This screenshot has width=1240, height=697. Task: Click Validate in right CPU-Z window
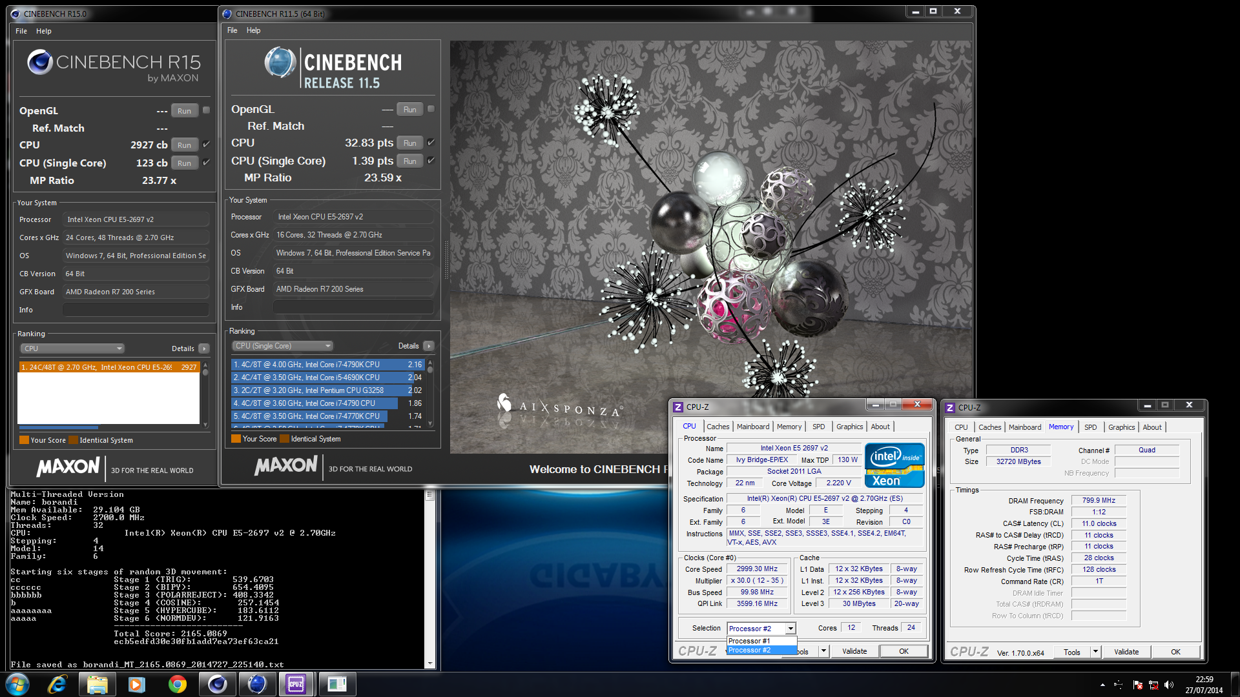(x=1126, y=652)
